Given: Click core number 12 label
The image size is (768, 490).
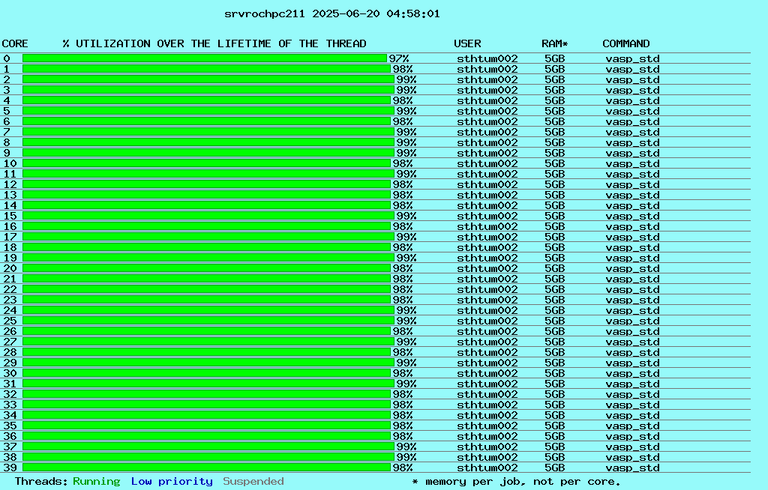Looking at the screenshot, I should 10,184.
